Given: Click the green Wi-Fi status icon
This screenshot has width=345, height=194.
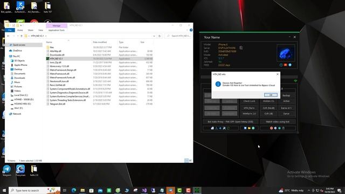Looking at the screenshot, I should point(295,81).
